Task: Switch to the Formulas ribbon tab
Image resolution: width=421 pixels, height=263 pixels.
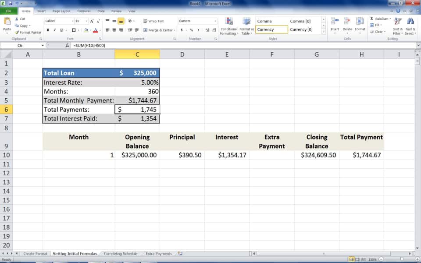Action: (x=84, y=11)
